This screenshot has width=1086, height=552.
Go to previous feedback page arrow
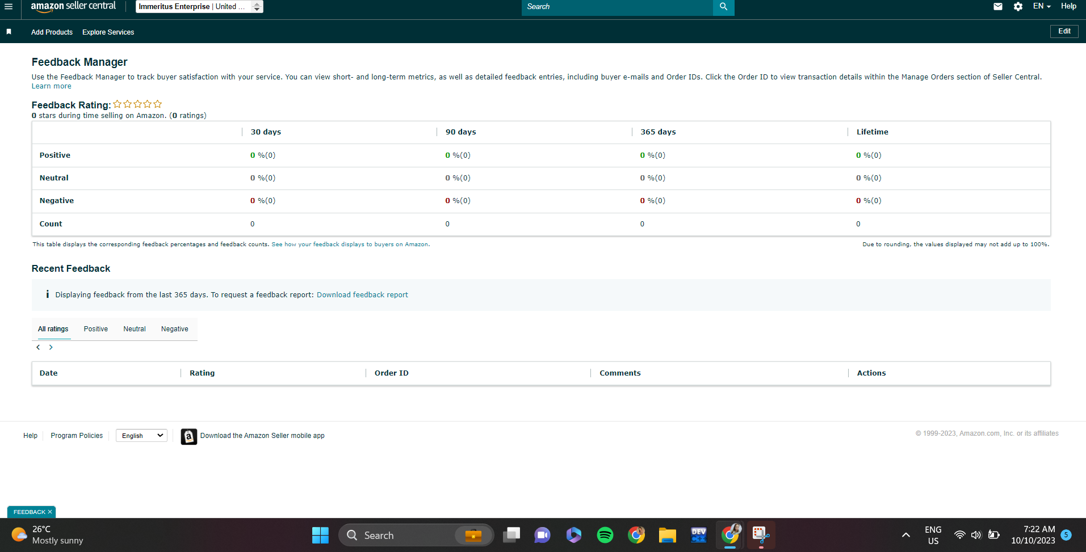tap(38, 347)
